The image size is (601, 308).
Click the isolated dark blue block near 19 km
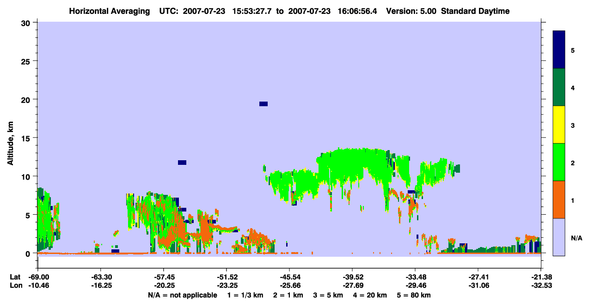(x=264, y=104)
